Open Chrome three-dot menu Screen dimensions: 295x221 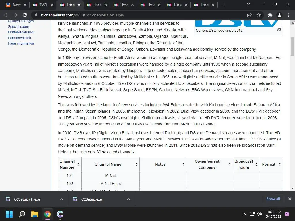click(289, 15)
